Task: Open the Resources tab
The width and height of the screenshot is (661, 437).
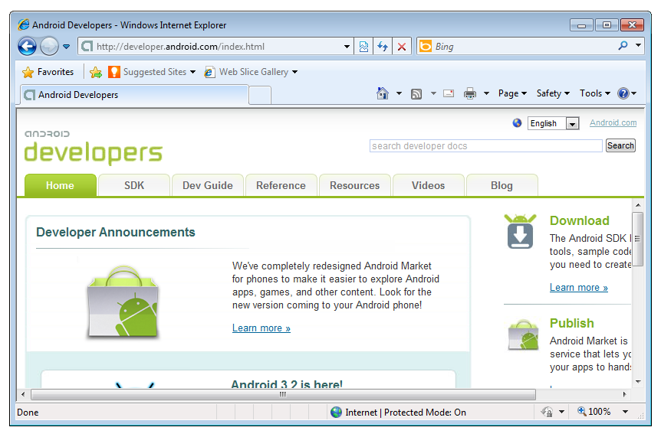Action: (x=354, y=185)
